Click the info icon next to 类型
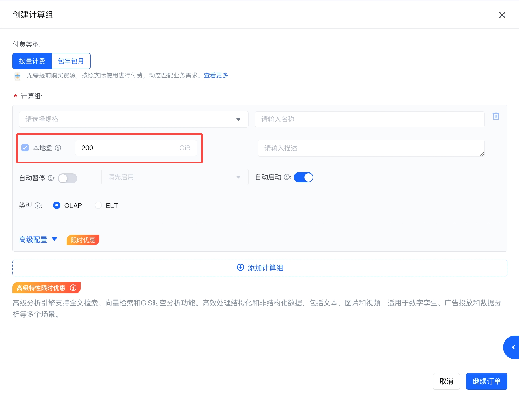Viewport: 519px width, 393px height. tap(37, 206)
